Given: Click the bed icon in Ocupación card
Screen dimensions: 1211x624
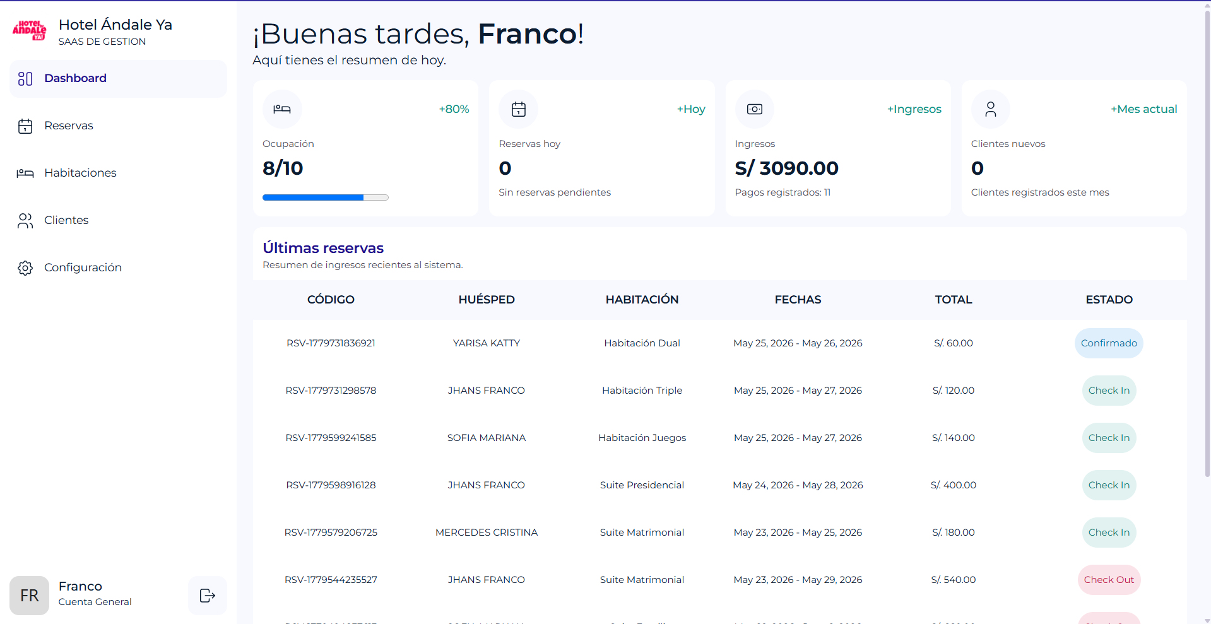Looking at the screenshot, I should (x=282, y=109).
